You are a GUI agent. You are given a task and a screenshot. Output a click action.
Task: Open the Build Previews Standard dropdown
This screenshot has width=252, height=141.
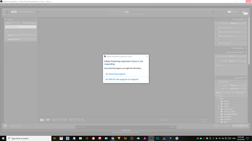pyautogui.click(x=238, y=23)
